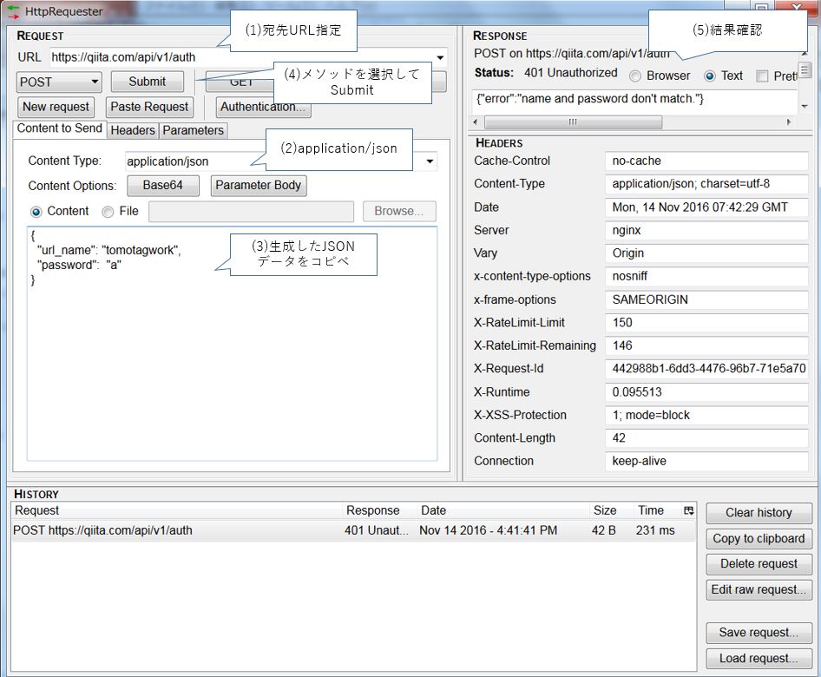Clear the request history

coord(759,512)
